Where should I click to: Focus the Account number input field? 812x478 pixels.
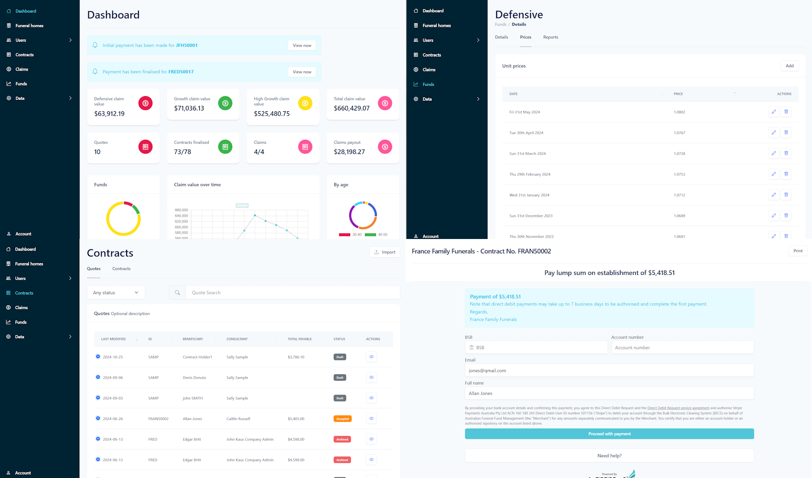click(x=683, y=348)
